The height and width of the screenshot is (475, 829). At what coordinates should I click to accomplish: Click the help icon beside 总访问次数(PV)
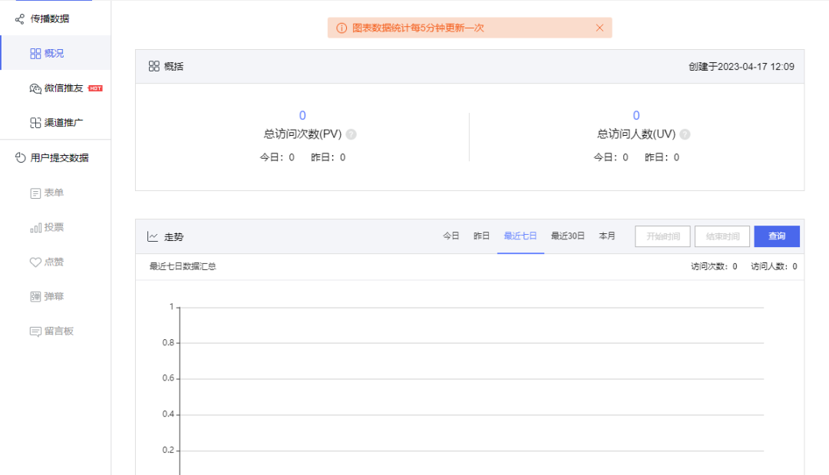tap(351, 134)
